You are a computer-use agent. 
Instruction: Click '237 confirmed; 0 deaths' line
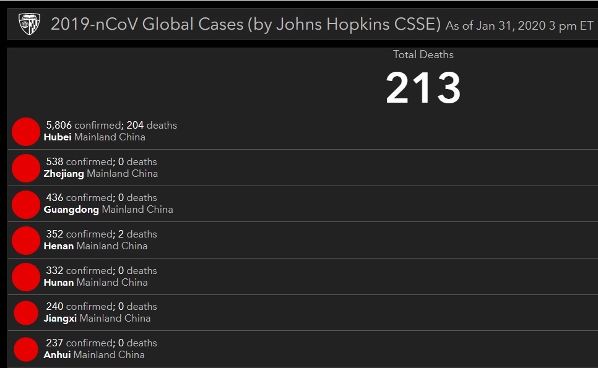tap(102, 343)
